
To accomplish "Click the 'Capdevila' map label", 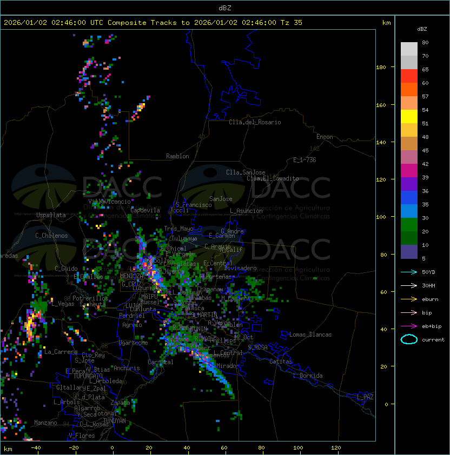I will pyautogui.click(x=145, y=210).
